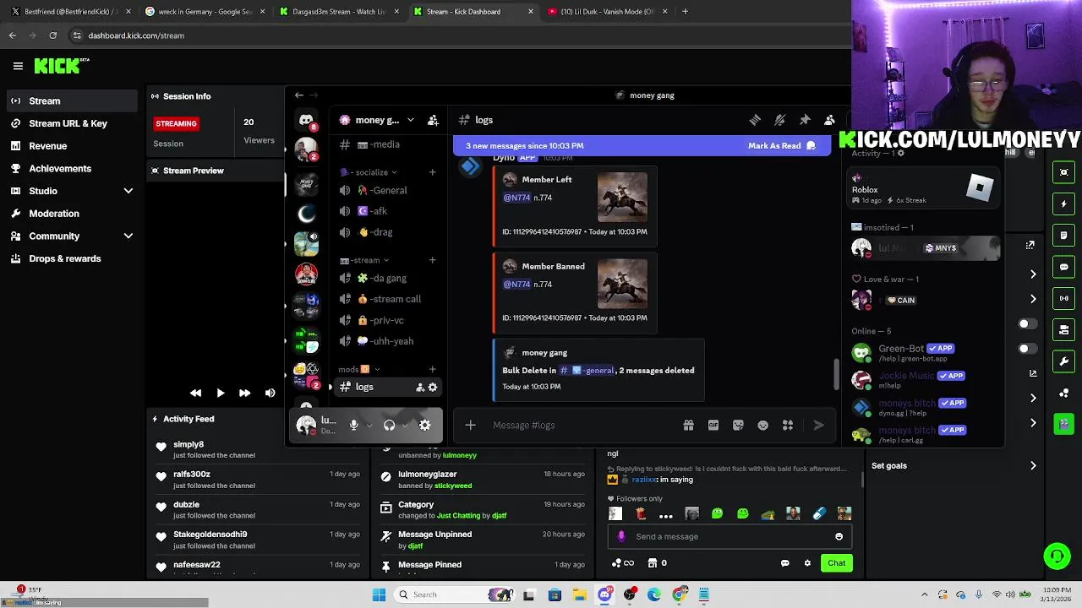Screen dimensions: 1082x608
Task: Open microphone input options arrow
Action: 369,426
